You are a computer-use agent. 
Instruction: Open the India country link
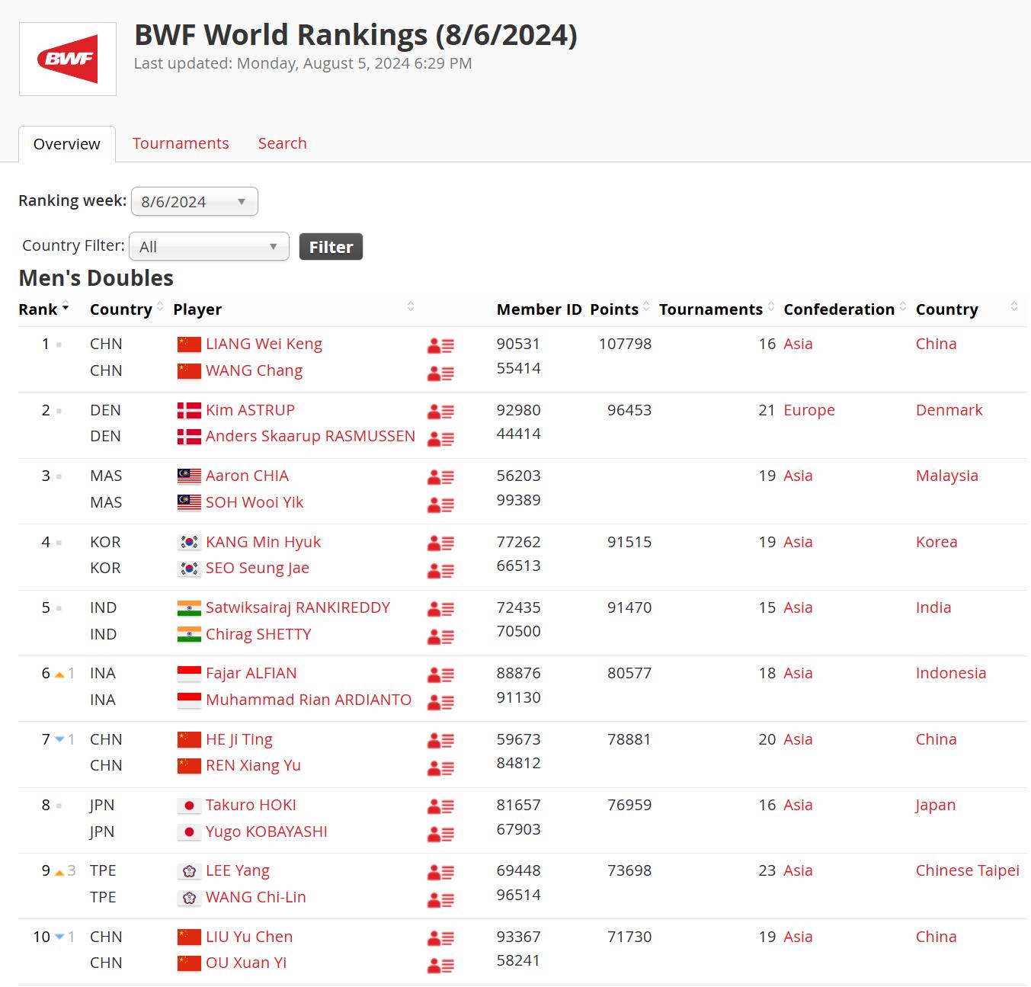click(933, 607)
